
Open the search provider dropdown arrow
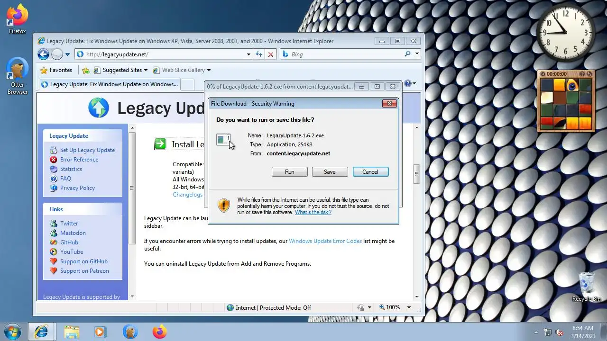(417, 54)
